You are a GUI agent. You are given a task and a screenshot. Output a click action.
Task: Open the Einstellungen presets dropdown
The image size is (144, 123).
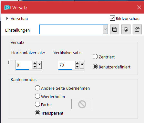pyautogui.click(x=105, y=29)
